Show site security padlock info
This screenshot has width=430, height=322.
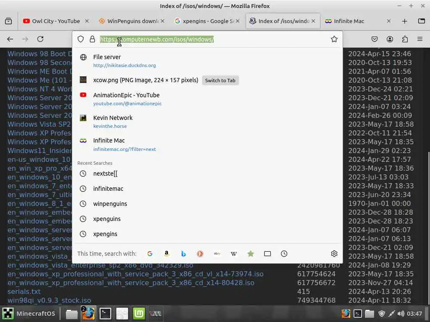[92, 39]
